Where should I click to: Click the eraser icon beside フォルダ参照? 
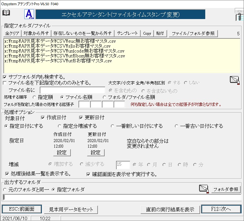point(204,189)
